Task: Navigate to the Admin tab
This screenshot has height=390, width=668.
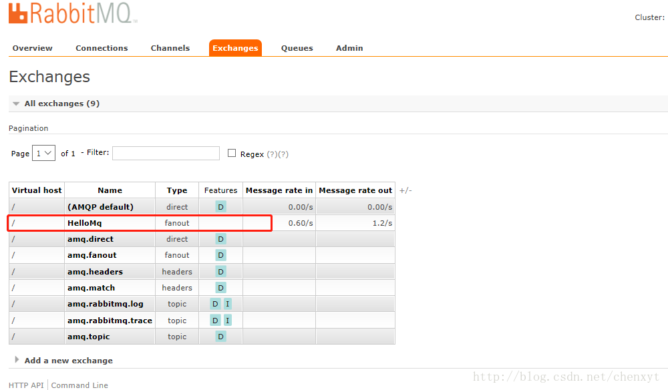Action: [x=349, y=48]
